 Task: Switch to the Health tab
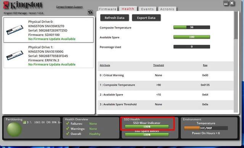coord(128,9)
